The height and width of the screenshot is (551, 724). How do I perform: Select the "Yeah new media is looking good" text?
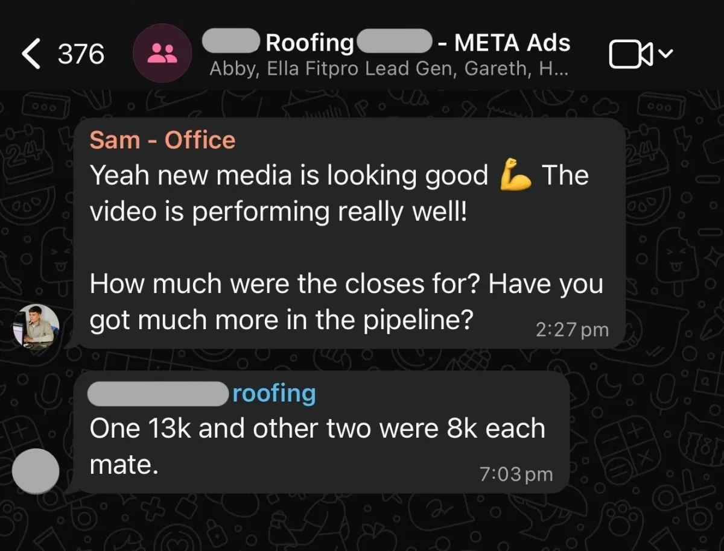click(x=288, y=176)
